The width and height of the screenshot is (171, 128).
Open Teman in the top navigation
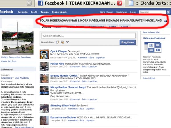coord(45,12)
